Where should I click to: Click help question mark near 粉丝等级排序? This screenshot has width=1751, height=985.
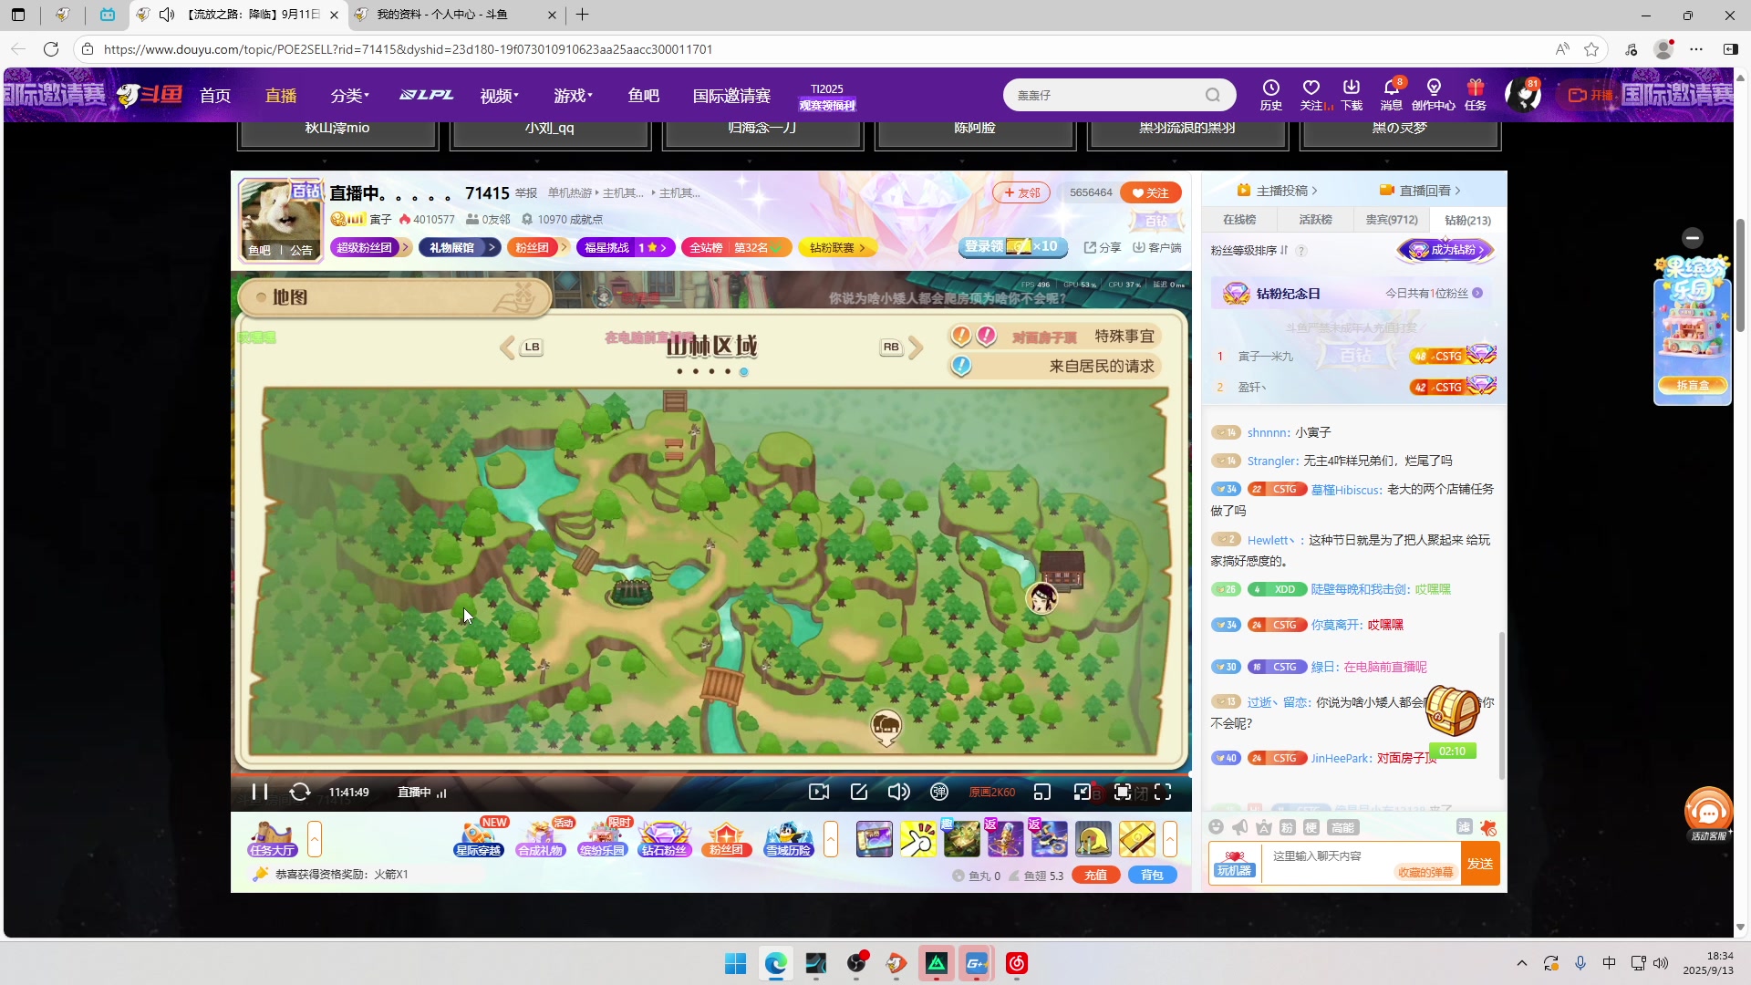pos(1301,251)
